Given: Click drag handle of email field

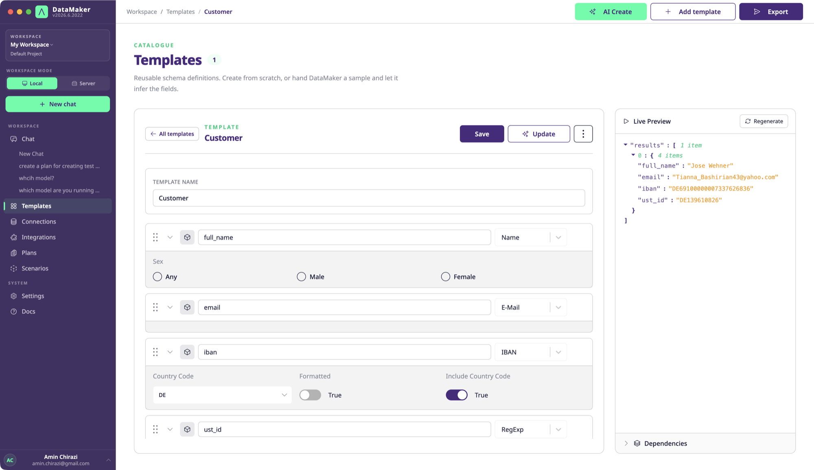Looking at the screenshot, I should coord(155,307).
